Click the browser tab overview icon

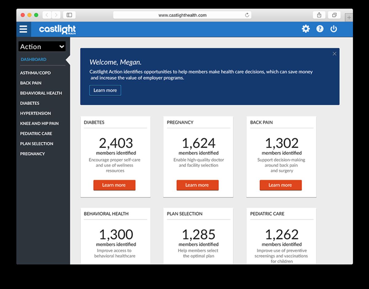(x=334, y=14)
